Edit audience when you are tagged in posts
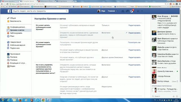The height and width of the screenshot is (102, 181). (134, 77)
